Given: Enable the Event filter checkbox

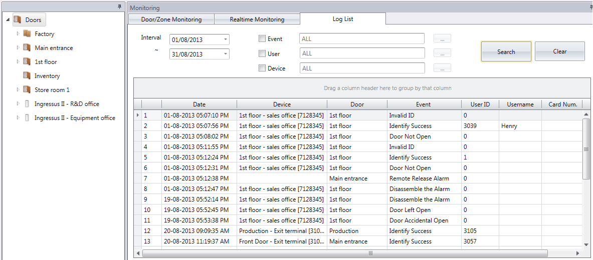Looking at the screenshot, I should tap(262, 38).
